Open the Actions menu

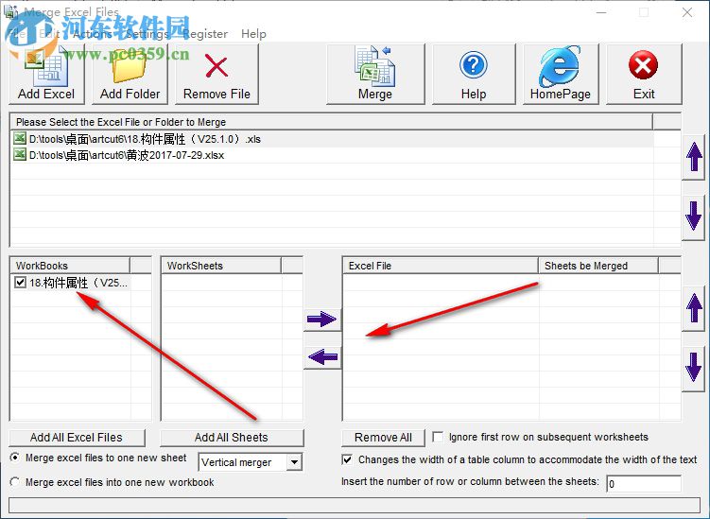tap(93, 34)
